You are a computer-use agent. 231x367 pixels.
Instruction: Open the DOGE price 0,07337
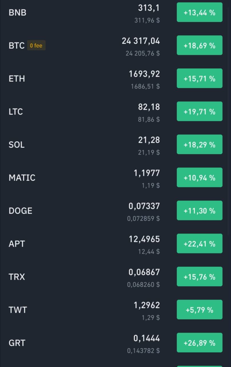click(144, 206)
